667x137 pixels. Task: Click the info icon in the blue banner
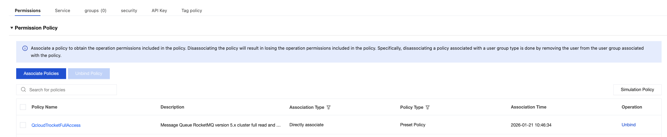[x=25, y=48]
